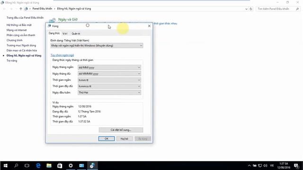Open Trương mục Người dùng category
This screenshot has width=303, height=170.
click(21, 45)
